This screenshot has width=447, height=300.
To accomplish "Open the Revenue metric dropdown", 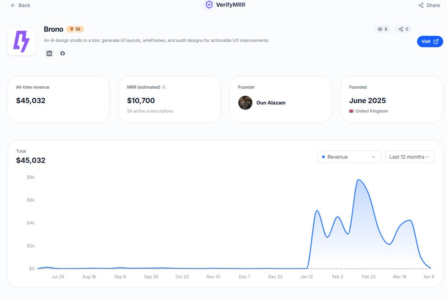I will tap(349, 157).
